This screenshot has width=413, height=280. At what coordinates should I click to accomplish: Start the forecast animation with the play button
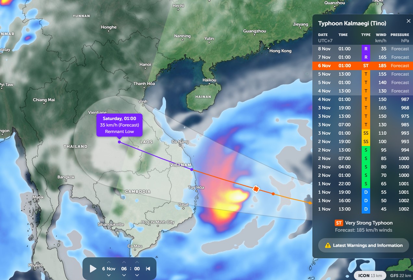[93, 269]
